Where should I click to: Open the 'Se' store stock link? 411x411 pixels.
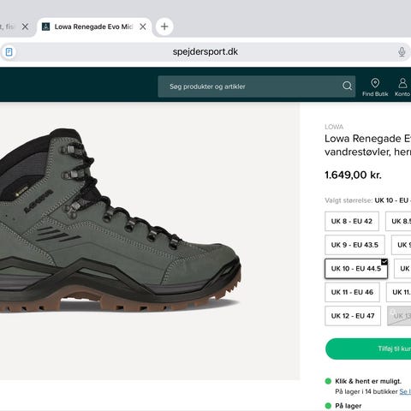pos(405,391)
